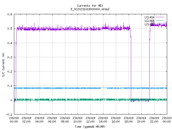Click the x-axis tick 231019 02:00
The image size is (172, 129).
tap(26, 120)
